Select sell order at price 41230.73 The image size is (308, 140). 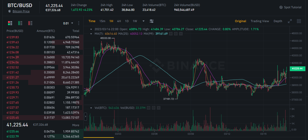point(43,87)
